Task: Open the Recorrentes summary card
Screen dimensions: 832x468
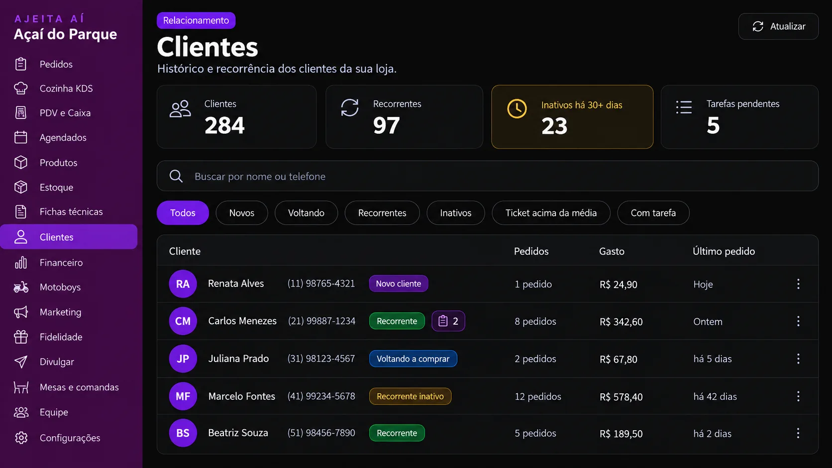Action: (404, 117)
